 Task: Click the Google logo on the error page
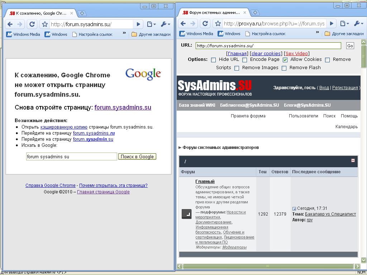(x=143, y=74)
